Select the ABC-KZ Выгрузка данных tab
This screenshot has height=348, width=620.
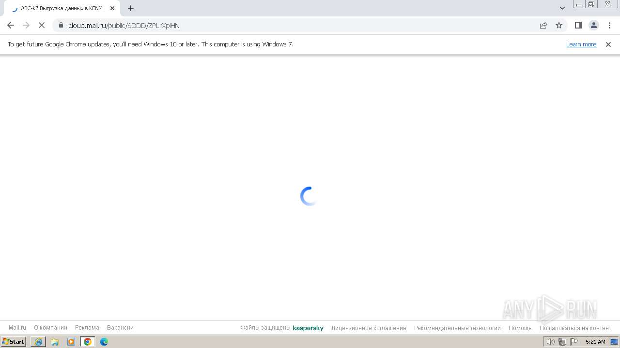pyautogui.click(x=63, y=8)
